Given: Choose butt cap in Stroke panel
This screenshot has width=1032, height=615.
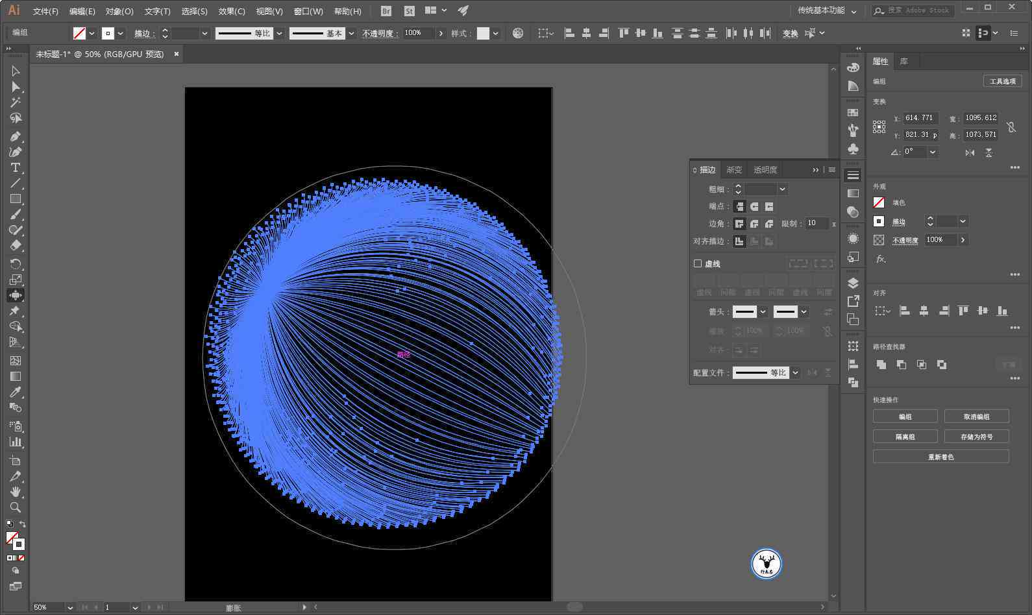Looking at the screenshot, I should point(739,206).
